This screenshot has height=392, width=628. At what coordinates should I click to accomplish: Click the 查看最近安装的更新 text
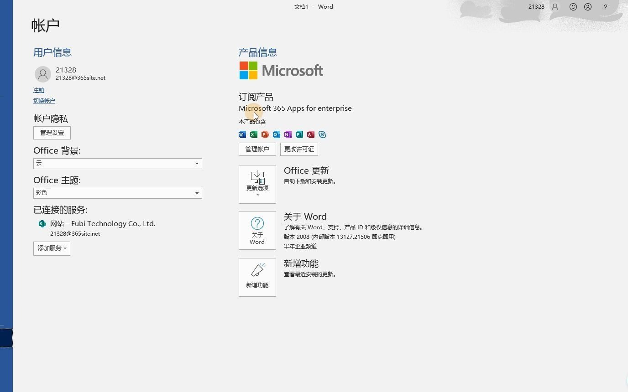(310, 274)
